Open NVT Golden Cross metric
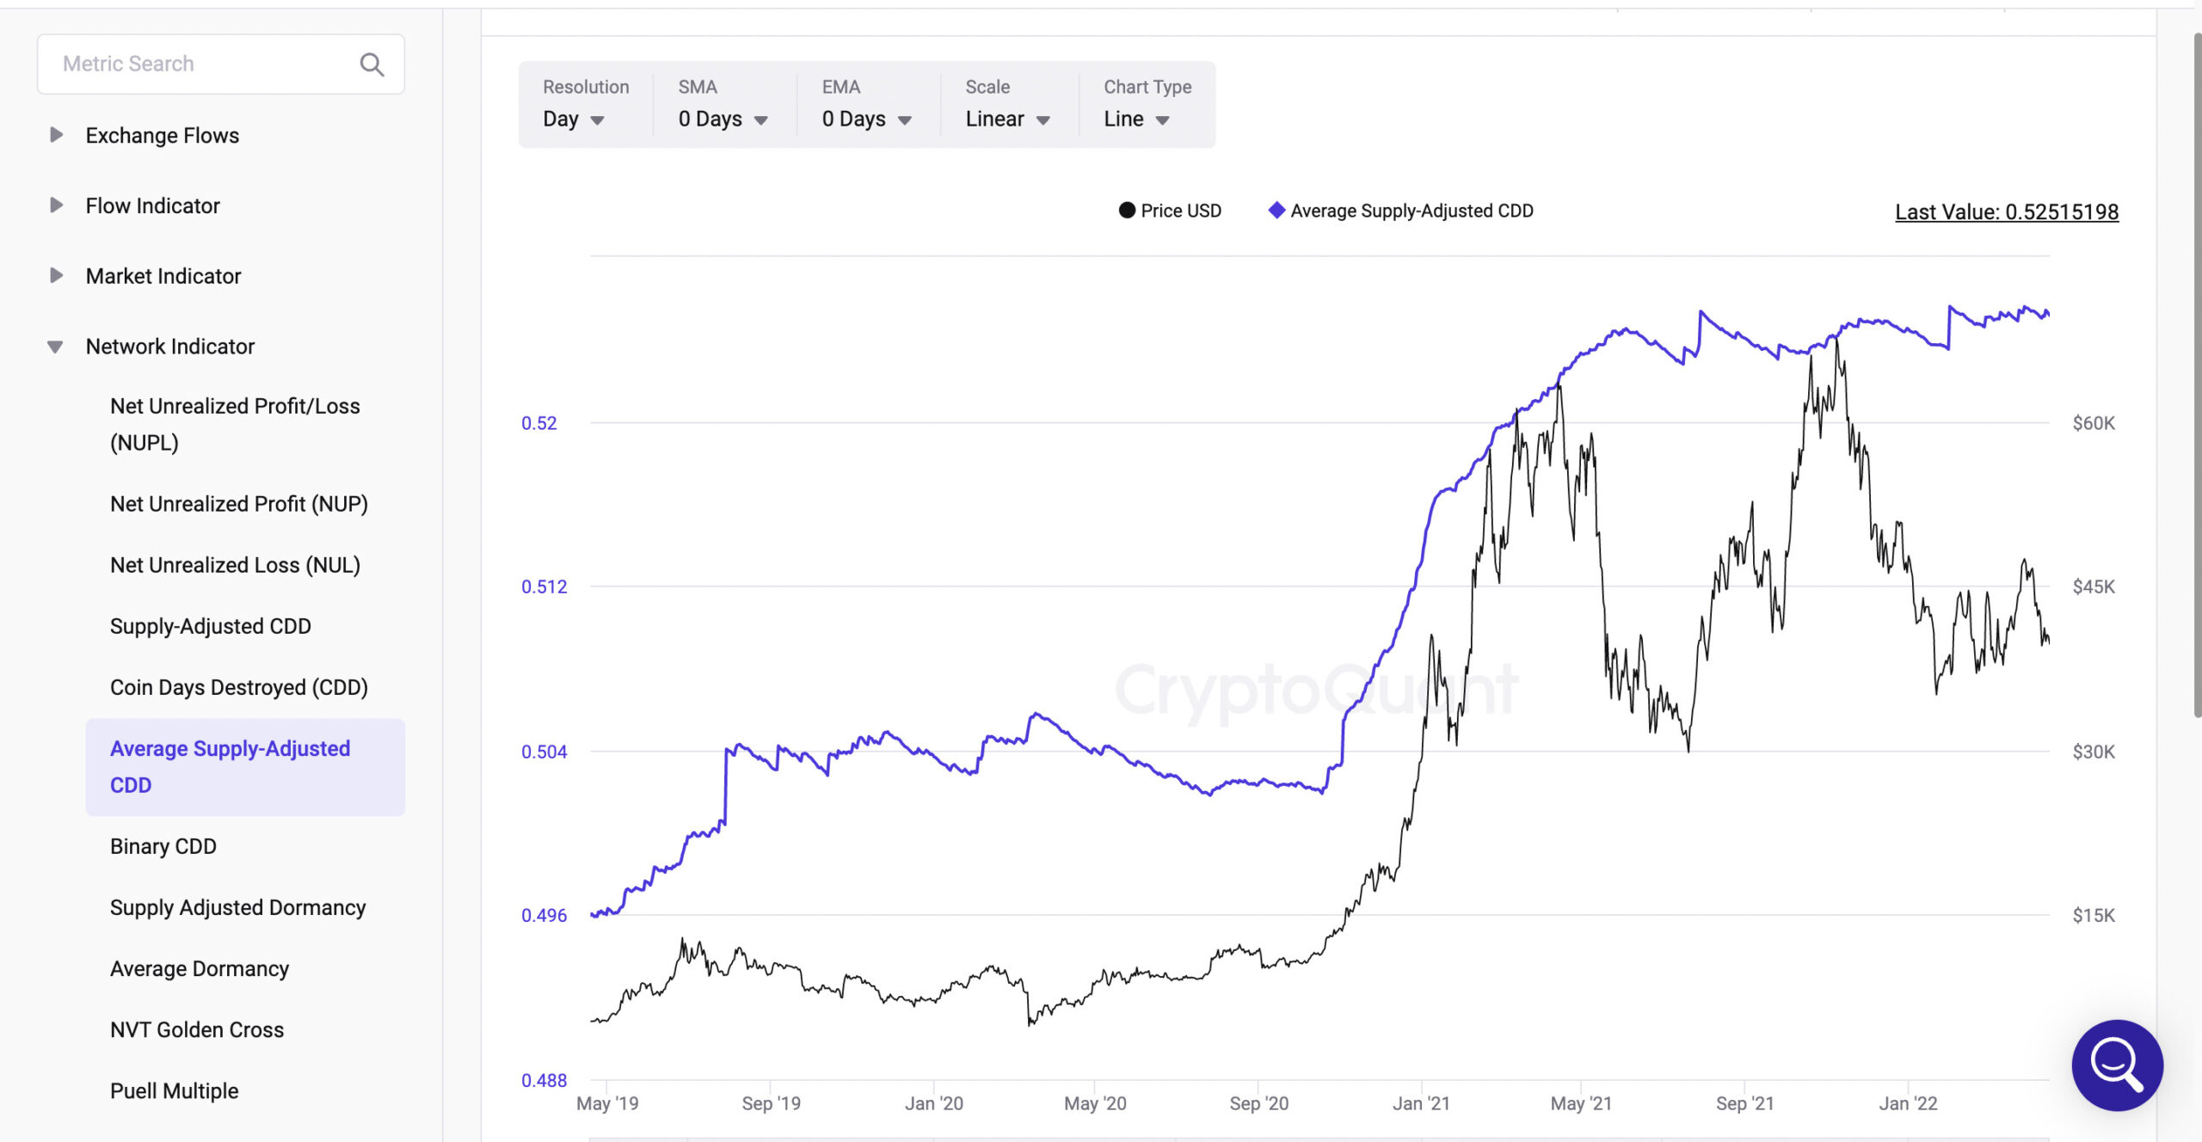The height and width of the screenshot is (1142, 2202). [x=196, y=1029]
